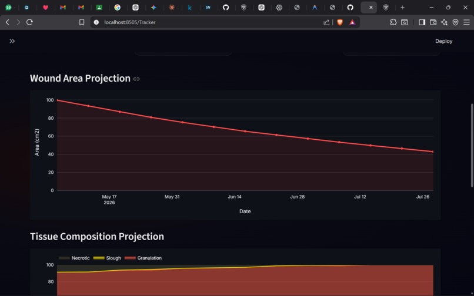The image size is (474, 296).
Task: View site information icon beside the URL
Action: click(96, 22)
